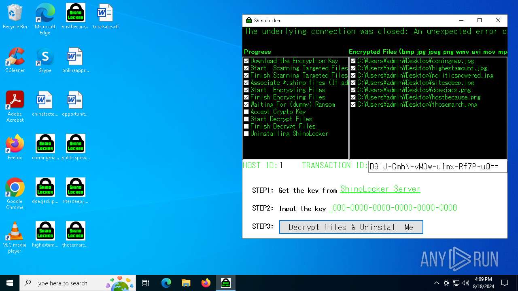
Task: Toggle 'Finish Encrypting Files' checkbox
Action: click(x=246, y=97)
